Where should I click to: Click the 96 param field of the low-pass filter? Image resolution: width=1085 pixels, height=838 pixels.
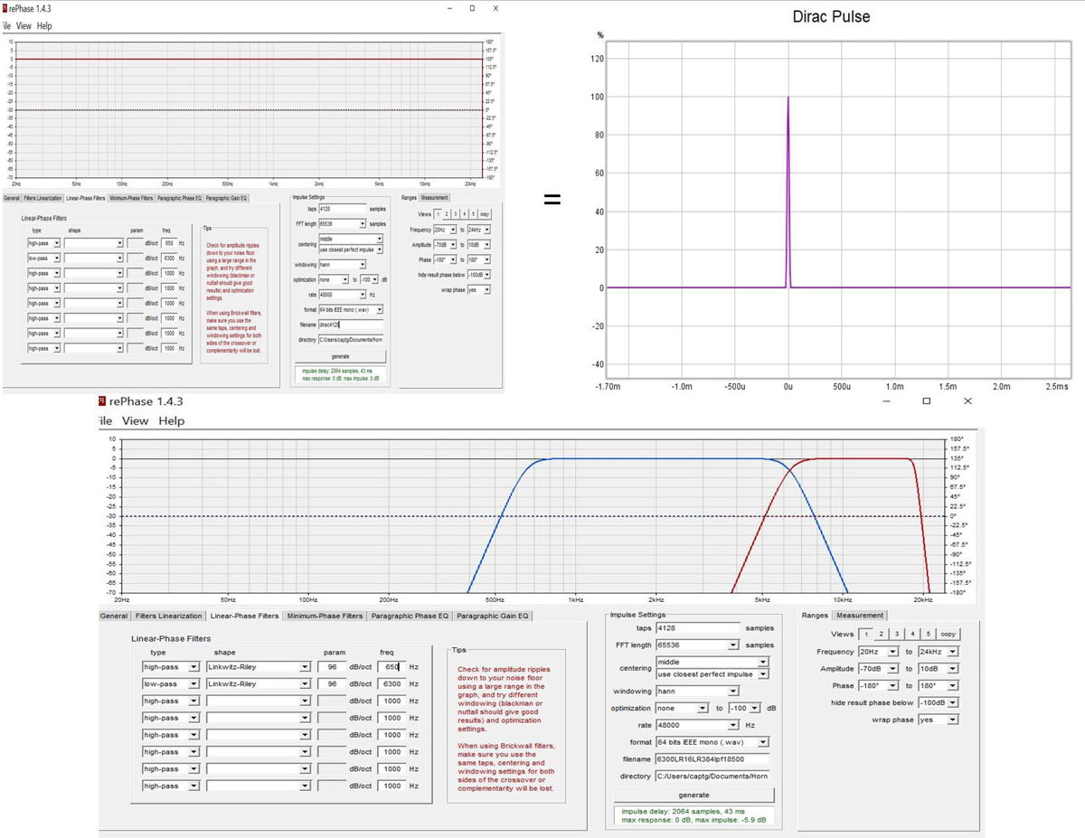tap(332, 684)
